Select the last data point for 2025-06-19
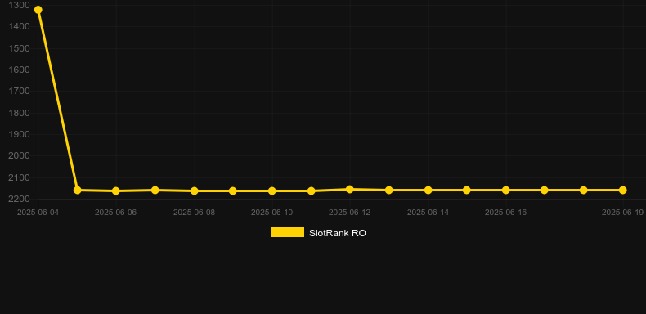 pyautogui.click(x=622, y=190)
